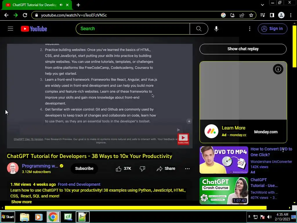Go to YouTube home via logo
297x223 pixels.
point(34,29)
